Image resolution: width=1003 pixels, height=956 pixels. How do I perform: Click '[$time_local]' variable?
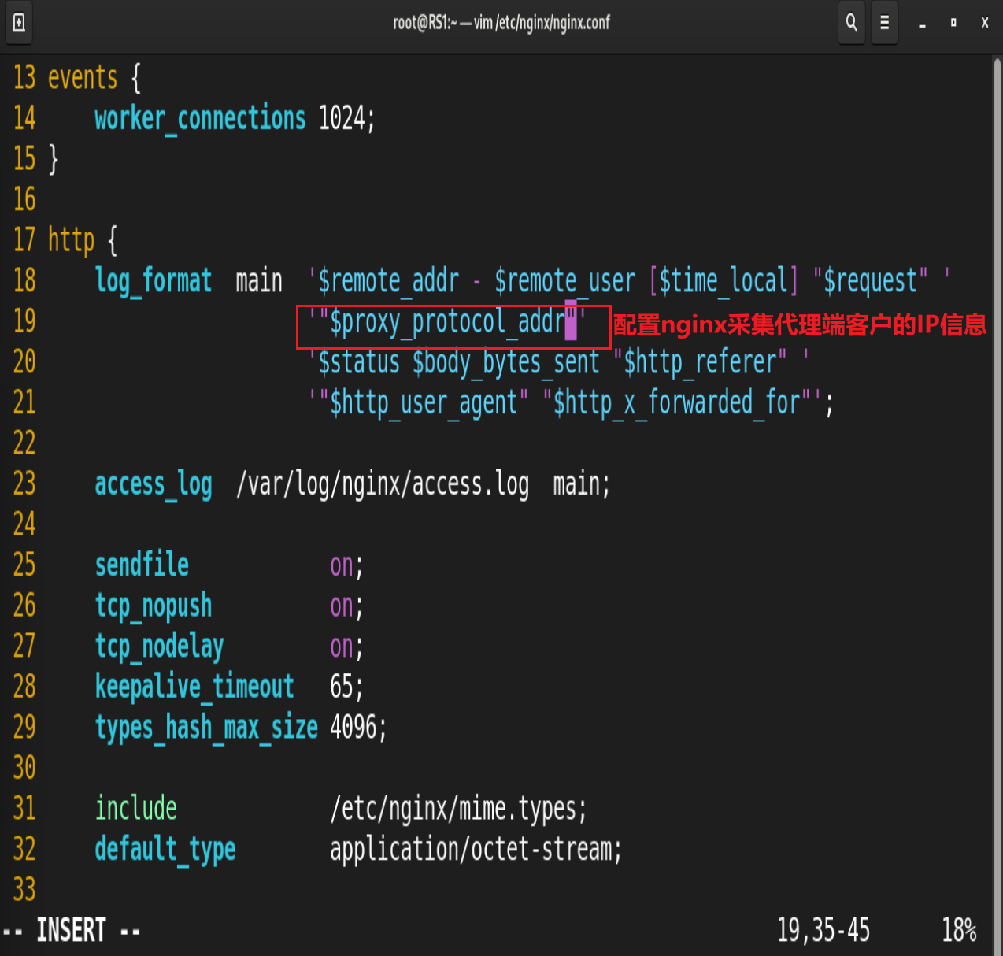tap(724, 281)
